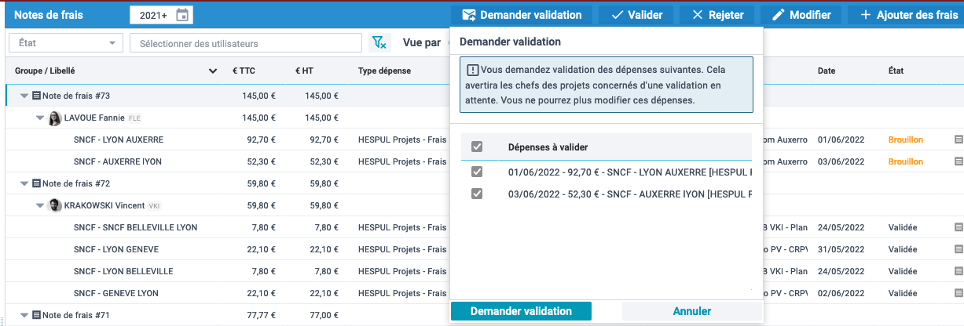Open the État filter dropdown

click(x=66, y=43)
